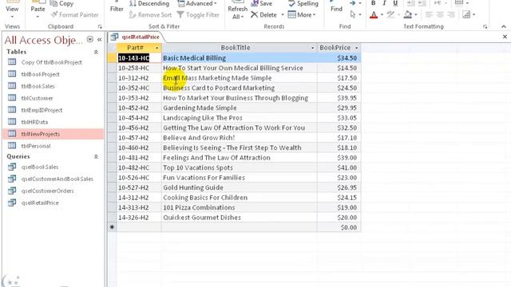Select Copy Of tblBookProject table
The height and width of the screenshot is (287, 511).
(x=53, y=62)
